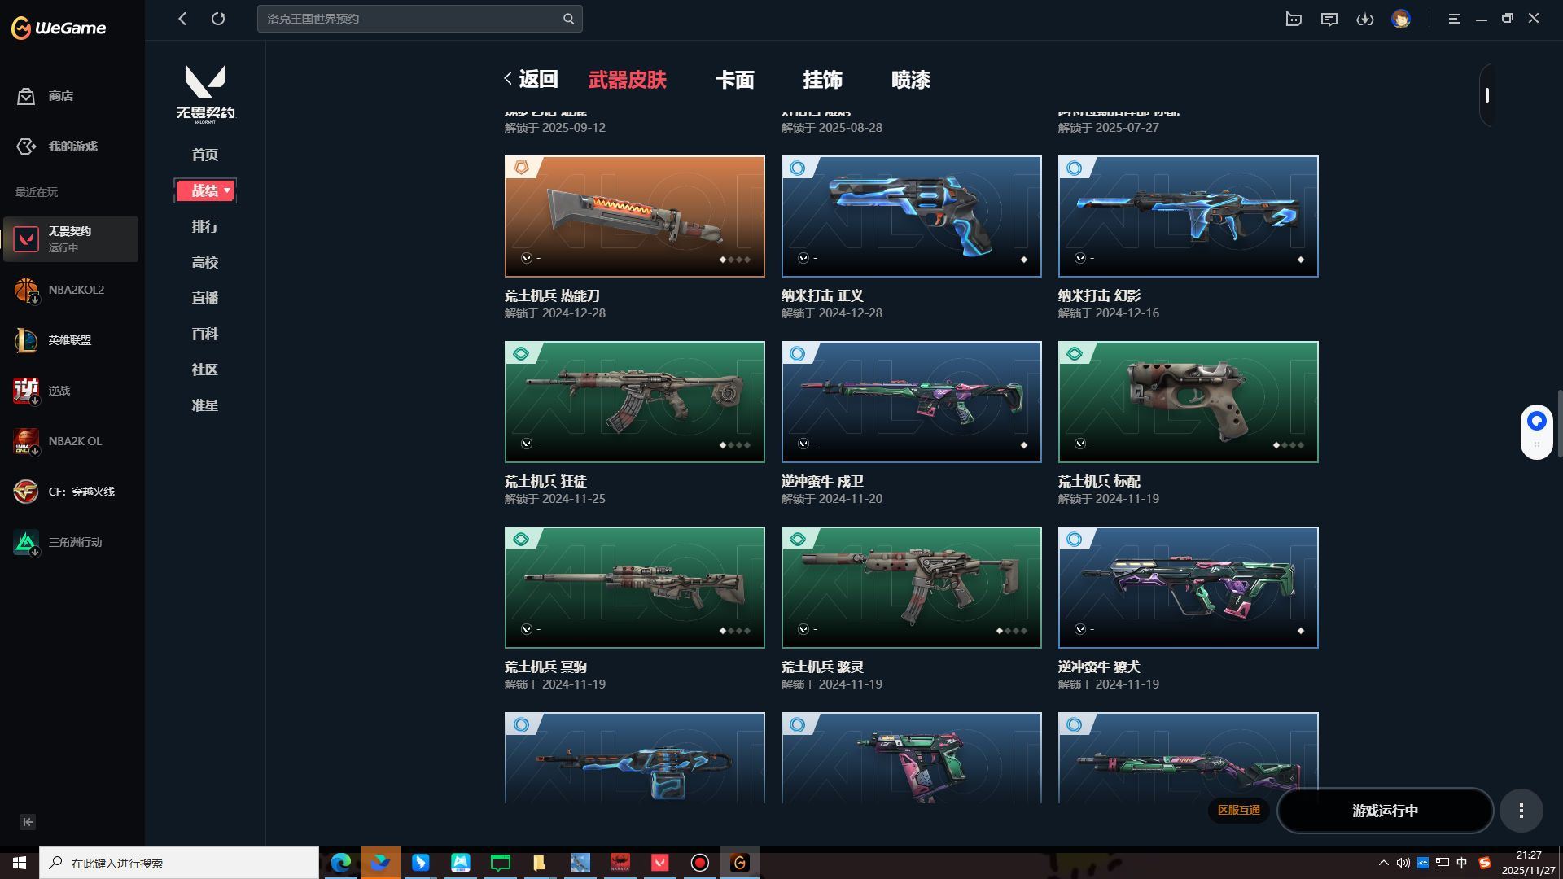Viewport: 1563px width, 879px height.
Task: Expand the more options three-dot menu
Action: coord(1521,811)
